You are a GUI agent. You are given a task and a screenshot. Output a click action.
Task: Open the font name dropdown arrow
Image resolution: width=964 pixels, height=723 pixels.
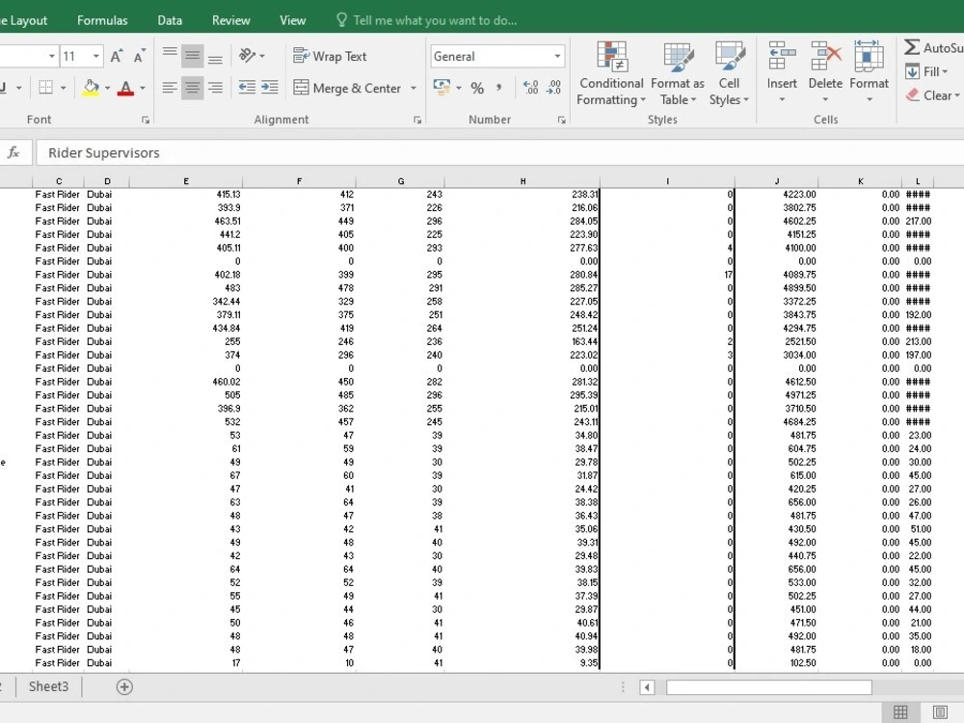coord(52,57)
